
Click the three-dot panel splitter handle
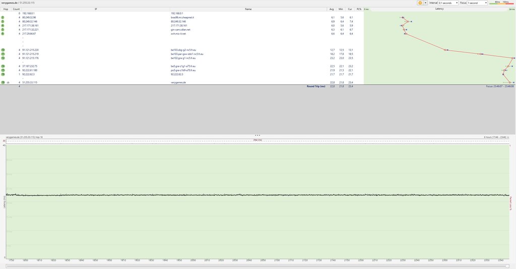click(x=257, y=135)
